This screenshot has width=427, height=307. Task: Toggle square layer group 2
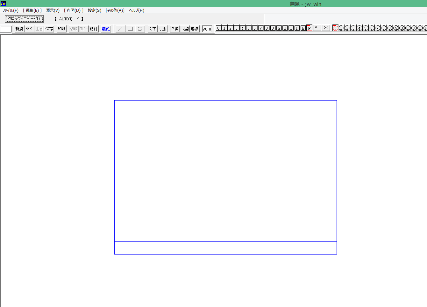click(231, 28)
